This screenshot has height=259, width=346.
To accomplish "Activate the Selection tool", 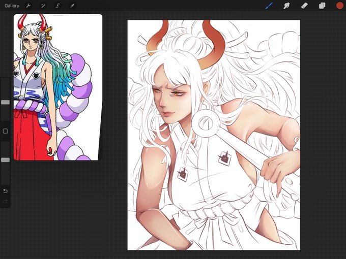I will [57, 6].
